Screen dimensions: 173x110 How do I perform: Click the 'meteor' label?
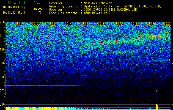39,9
